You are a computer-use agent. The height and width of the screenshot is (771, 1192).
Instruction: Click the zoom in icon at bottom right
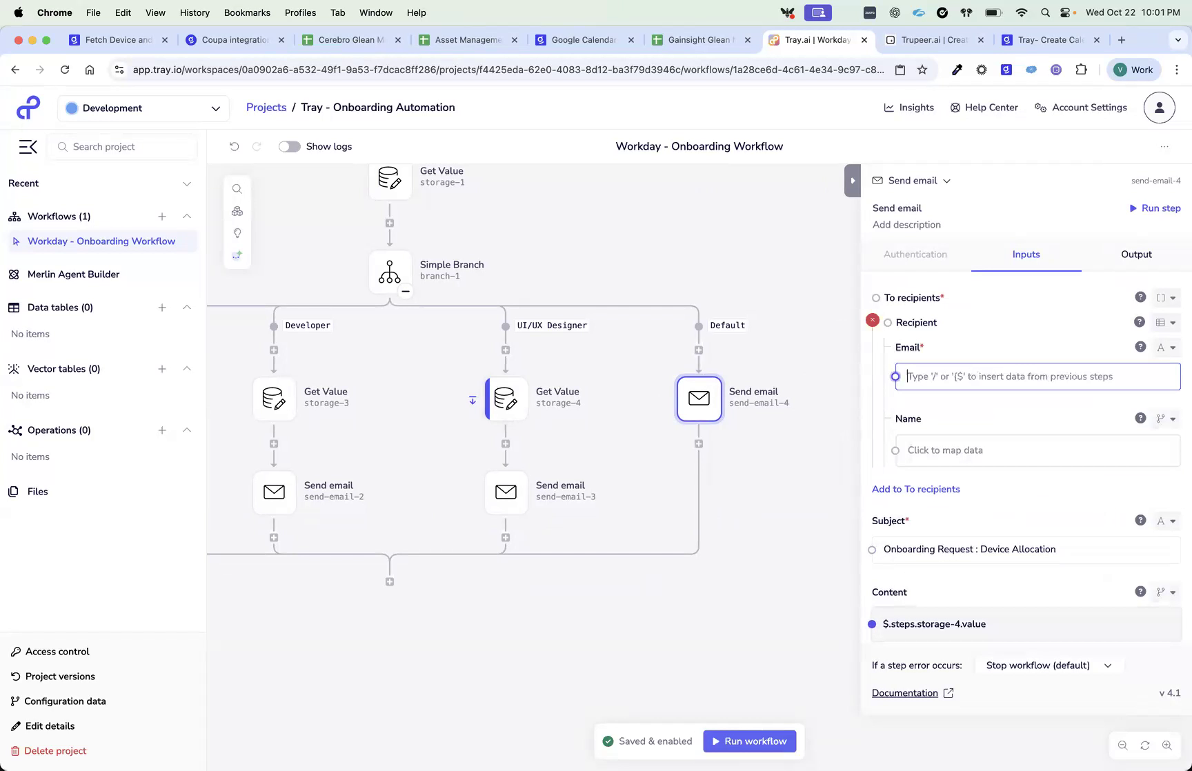click(x=1167, y=745)
